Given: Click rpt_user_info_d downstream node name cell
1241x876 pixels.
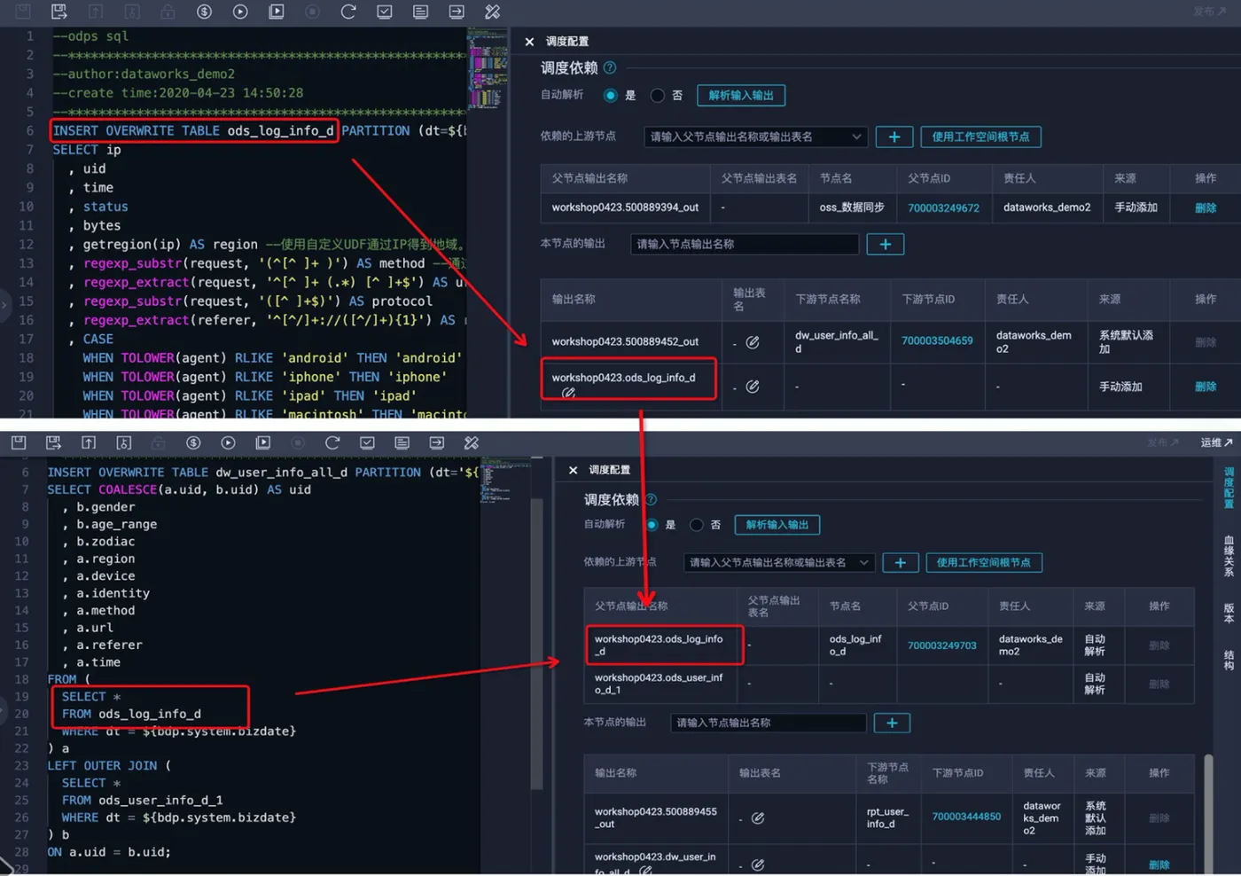Looking at the screenshot, I should [887, 817].
